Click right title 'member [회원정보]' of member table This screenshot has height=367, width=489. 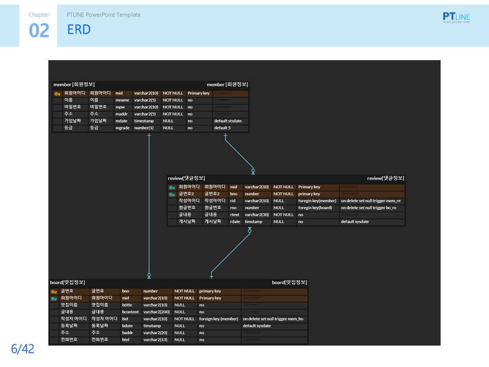(x=227, y=85)
